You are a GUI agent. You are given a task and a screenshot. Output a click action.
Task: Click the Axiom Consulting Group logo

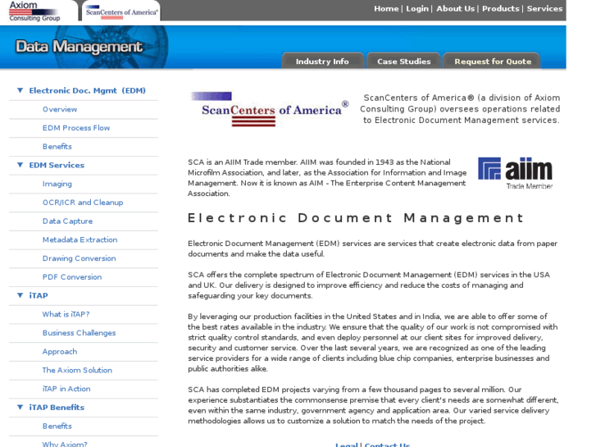click(34, 11)
